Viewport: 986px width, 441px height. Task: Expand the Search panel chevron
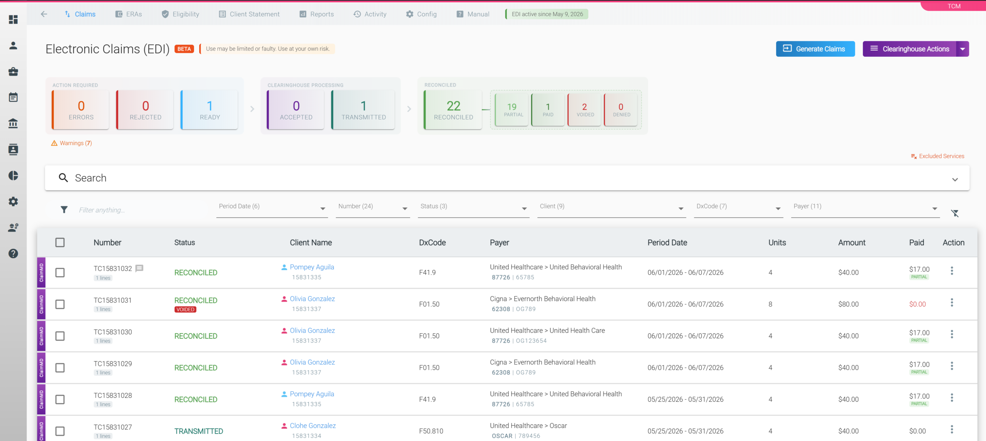[x=955, y=180]
